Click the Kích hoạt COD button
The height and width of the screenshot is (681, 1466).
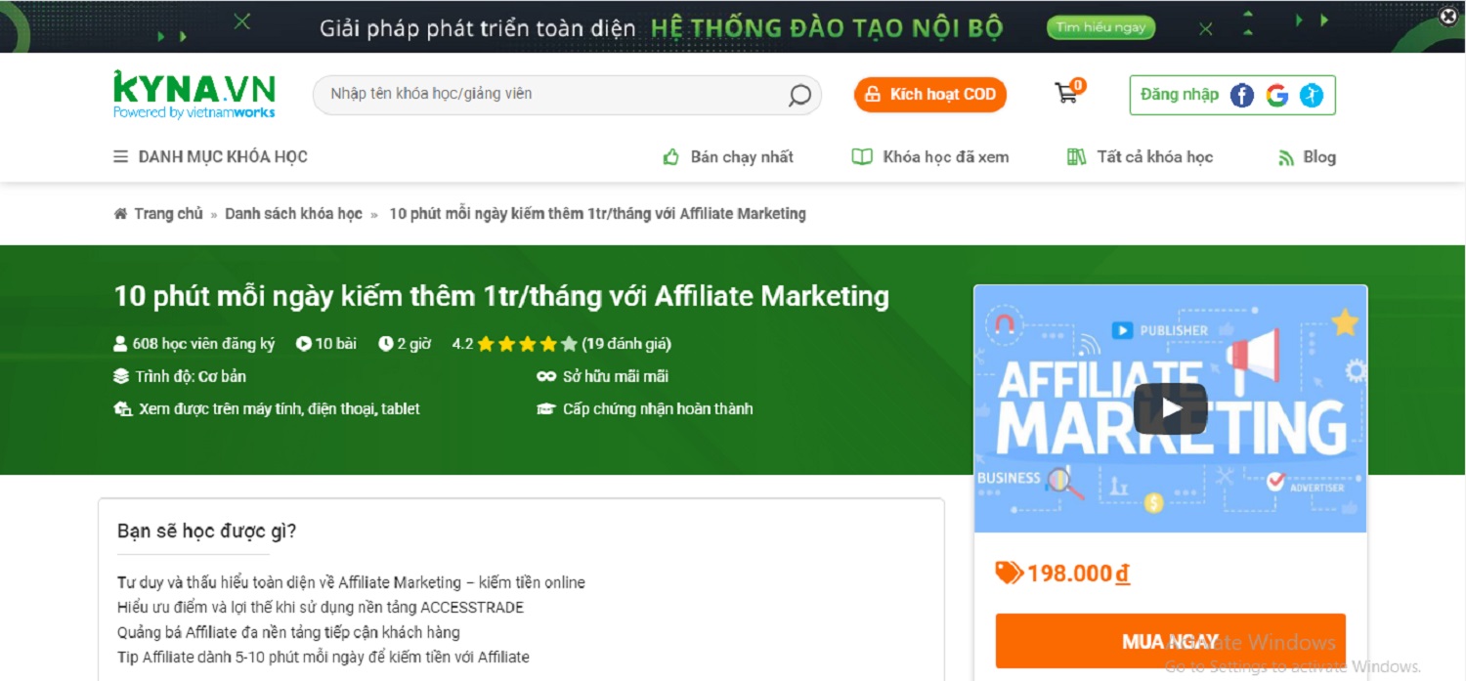[x=930, y=95]
